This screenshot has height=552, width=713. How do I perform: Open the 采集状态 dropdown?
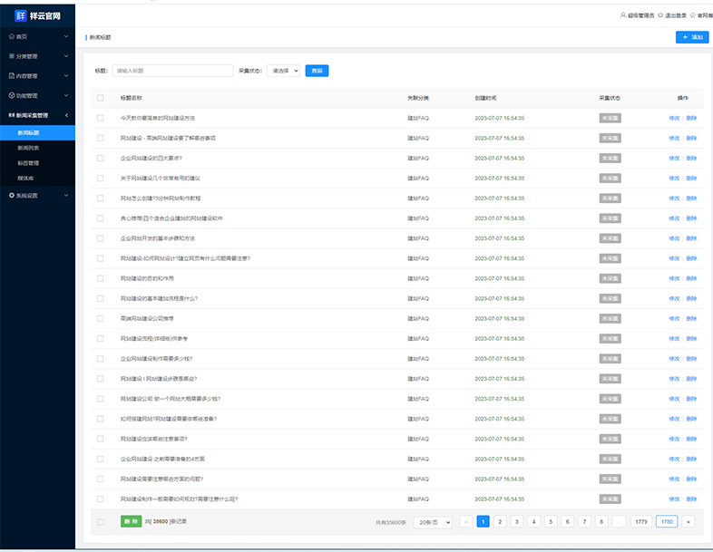pyautogui.click(x=283, y=71)
